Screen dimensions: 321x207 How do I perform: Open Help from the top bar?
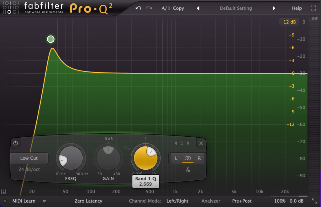297,8
